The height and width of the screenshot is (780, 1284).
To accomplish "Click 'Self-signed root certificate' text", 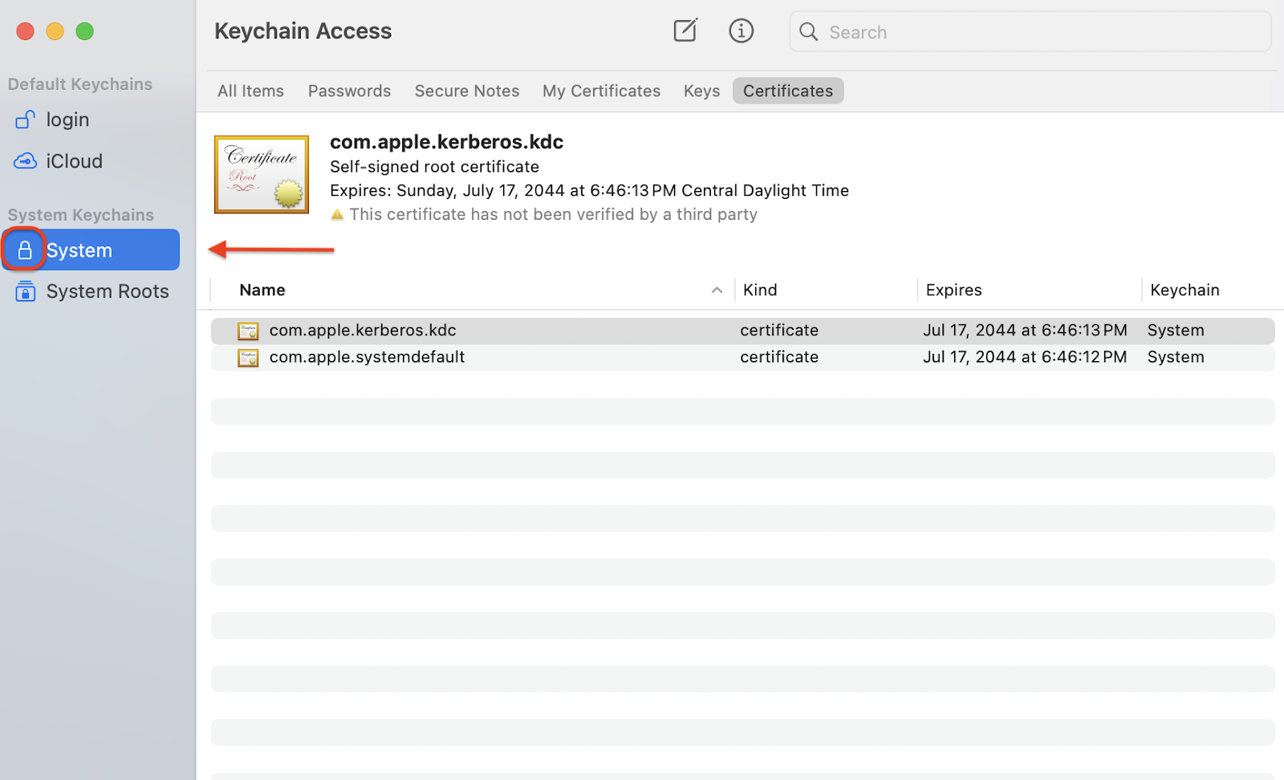I will (434, 166).
